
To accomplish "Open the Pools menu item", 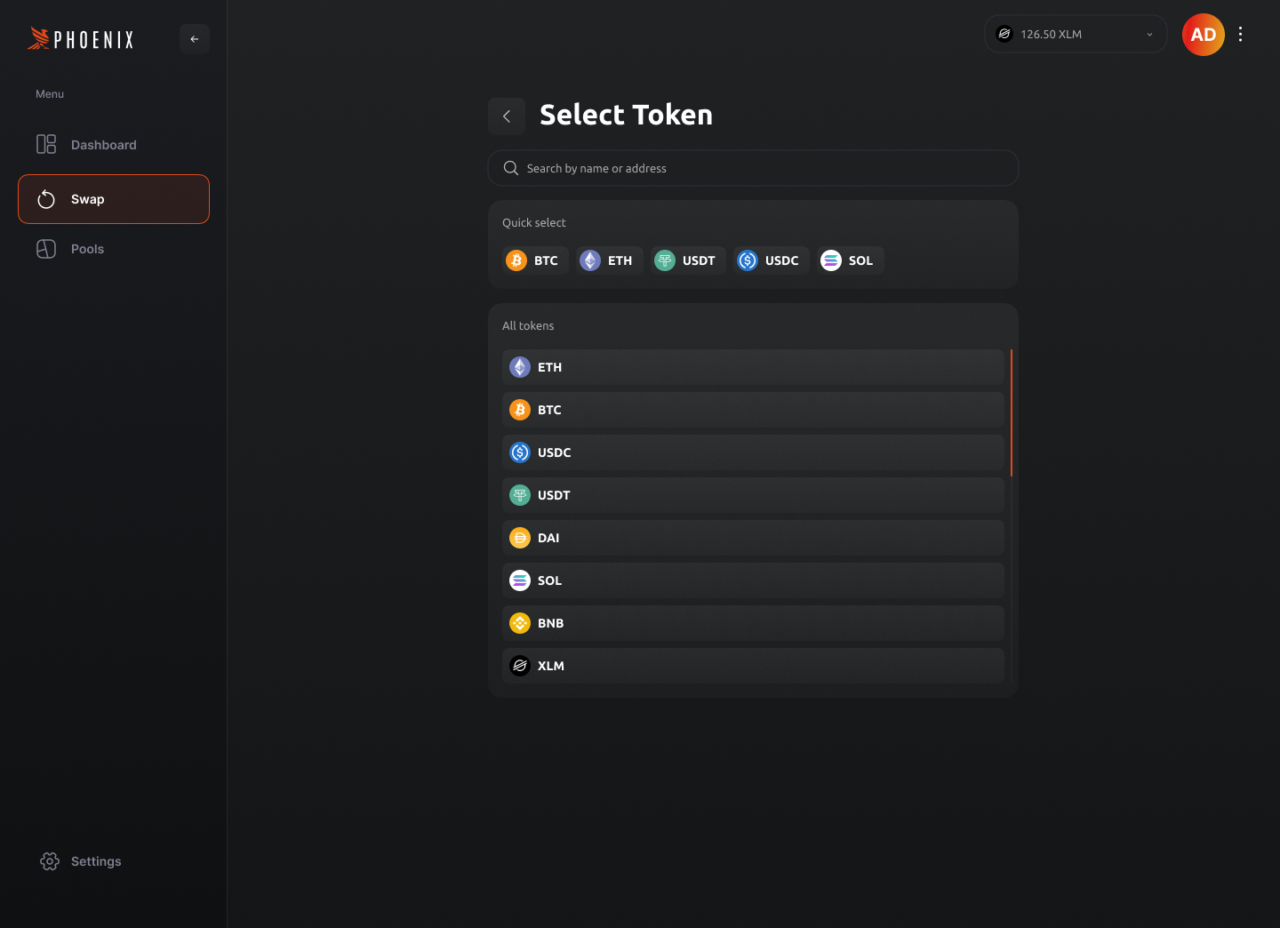I will (114, 249).
